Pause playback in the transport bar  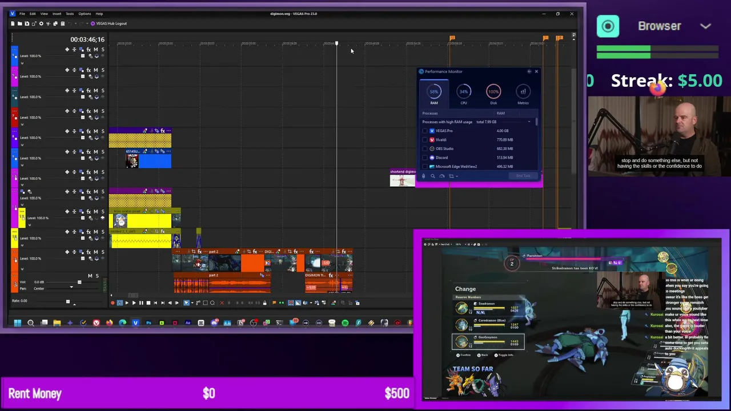coord(141,303)
